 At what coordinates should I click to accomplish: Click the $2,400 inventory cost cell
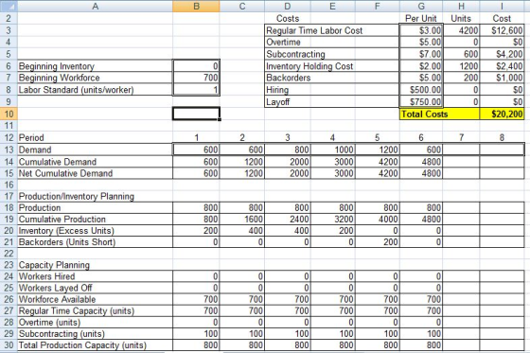502,66
